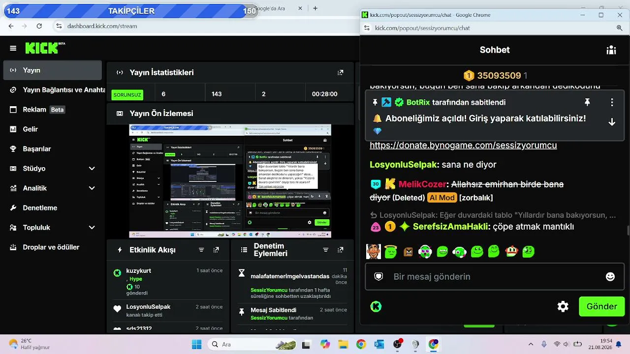
Task: Click SerefsizAmaHakli username in chat
Action: click(451, 227)
